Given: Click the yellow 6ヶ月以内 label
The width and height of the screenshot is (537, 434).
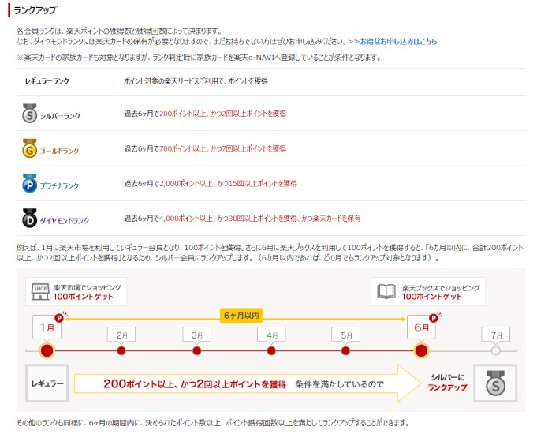Looking at the screenshot, I should click(241, 315).
